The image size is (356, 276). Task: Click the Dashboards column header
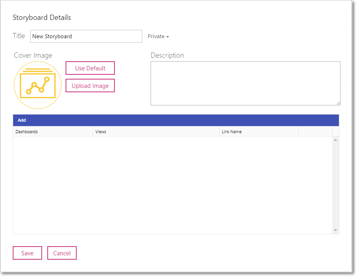53,132
